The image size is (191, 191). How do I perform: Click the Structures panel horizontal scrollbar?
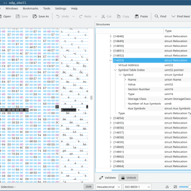pos(151,170)
